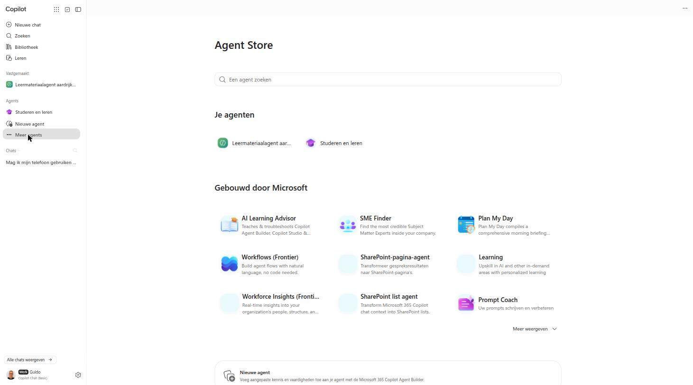Click the AI Learning Advisor book icon
The image size is (693, 385).
pyautogui.click(x=230, y=225)
